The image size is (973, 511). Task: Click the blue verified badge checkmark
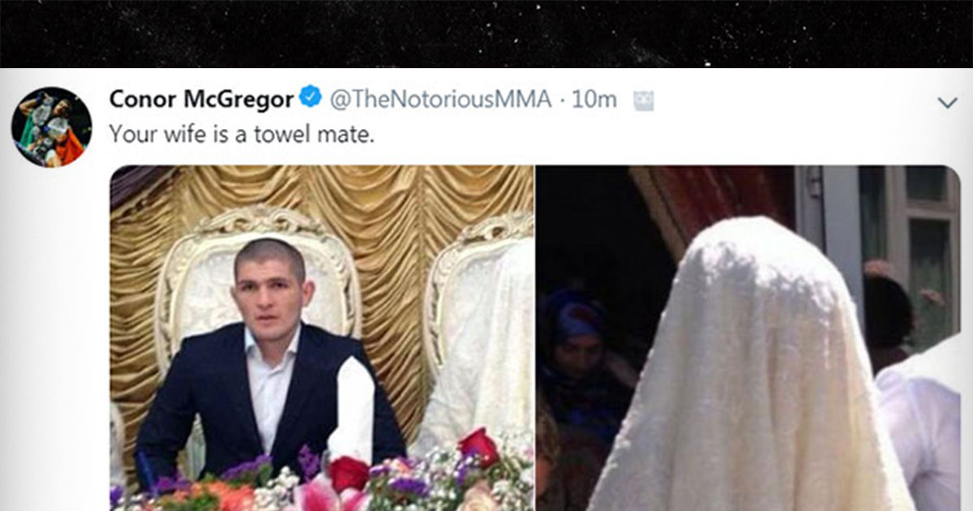point(311,99)
